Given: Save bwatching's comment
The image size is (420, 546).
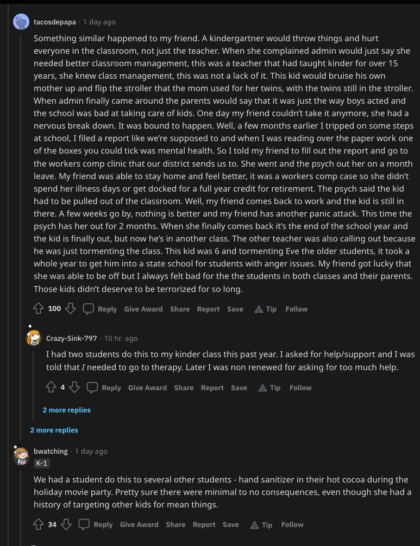Looking at the screenshot, I should (x=231, y=525).
